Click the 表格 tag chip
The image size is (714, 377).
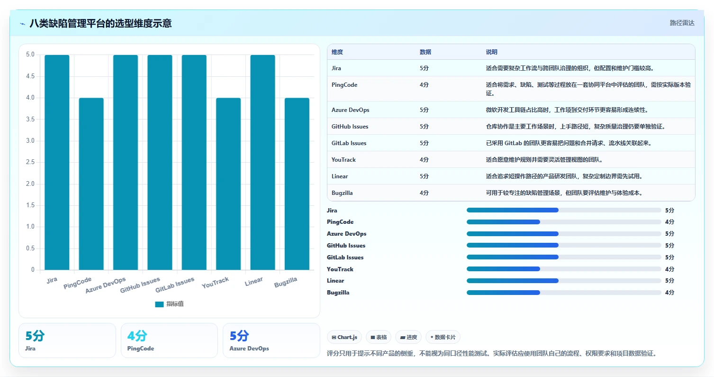click(379, 337)
